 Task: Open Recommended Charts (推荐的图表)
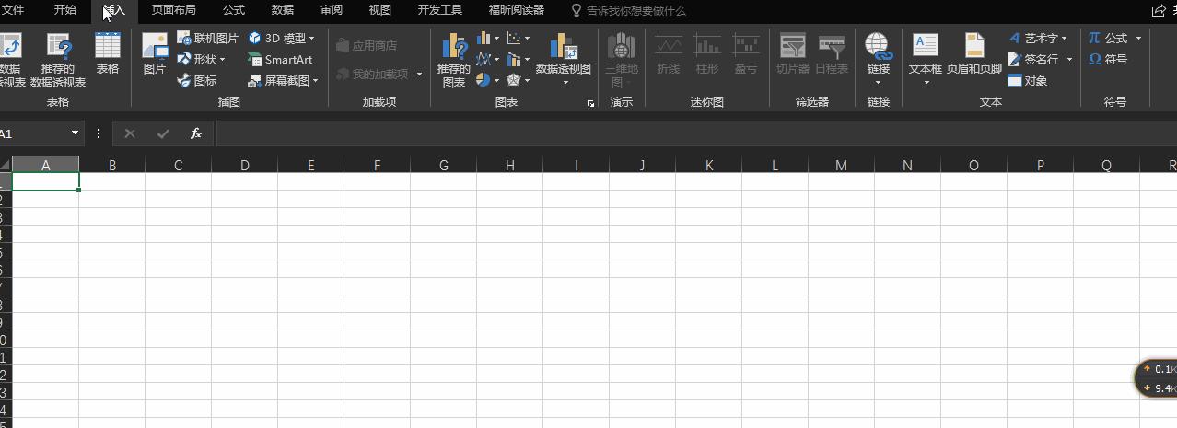point(453,60)
